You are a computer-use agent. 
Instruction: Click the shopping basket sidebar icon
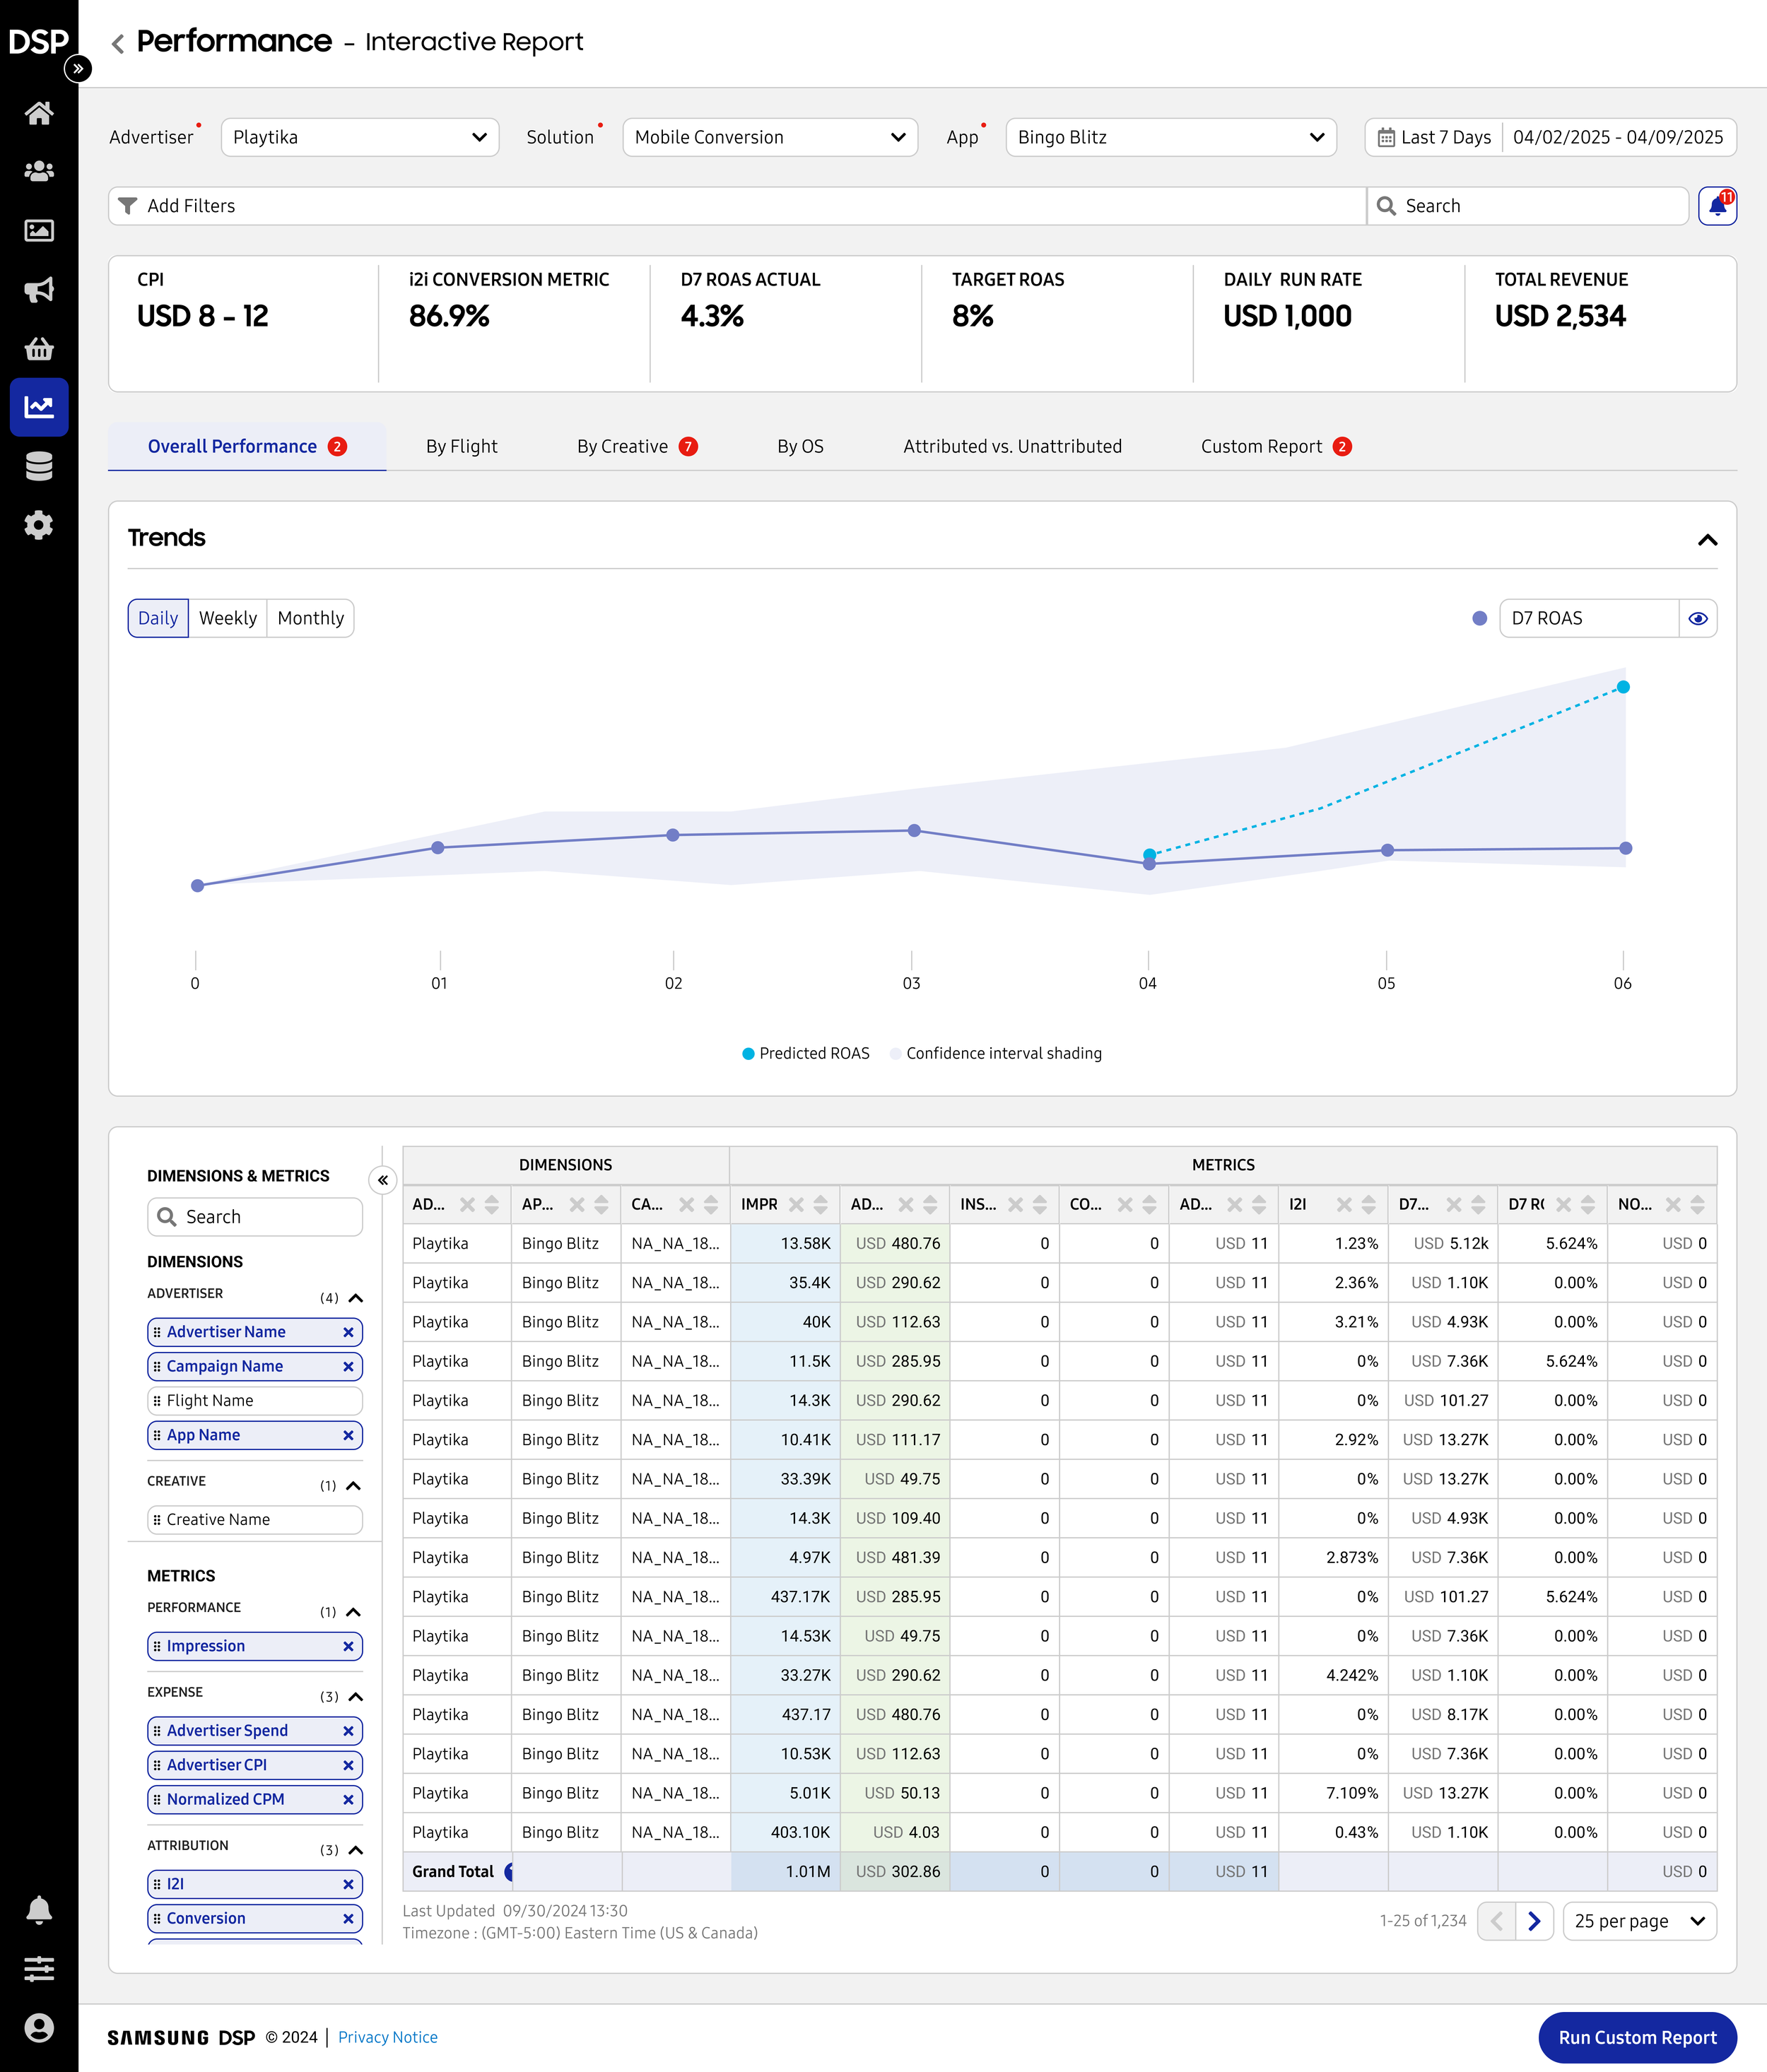pyautogui.click(x=38, y=349)
